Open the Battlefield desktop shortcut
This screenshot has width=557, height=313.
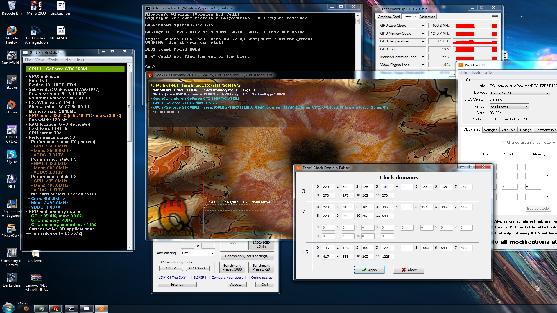pyautogui.click(x=10, y=58)
